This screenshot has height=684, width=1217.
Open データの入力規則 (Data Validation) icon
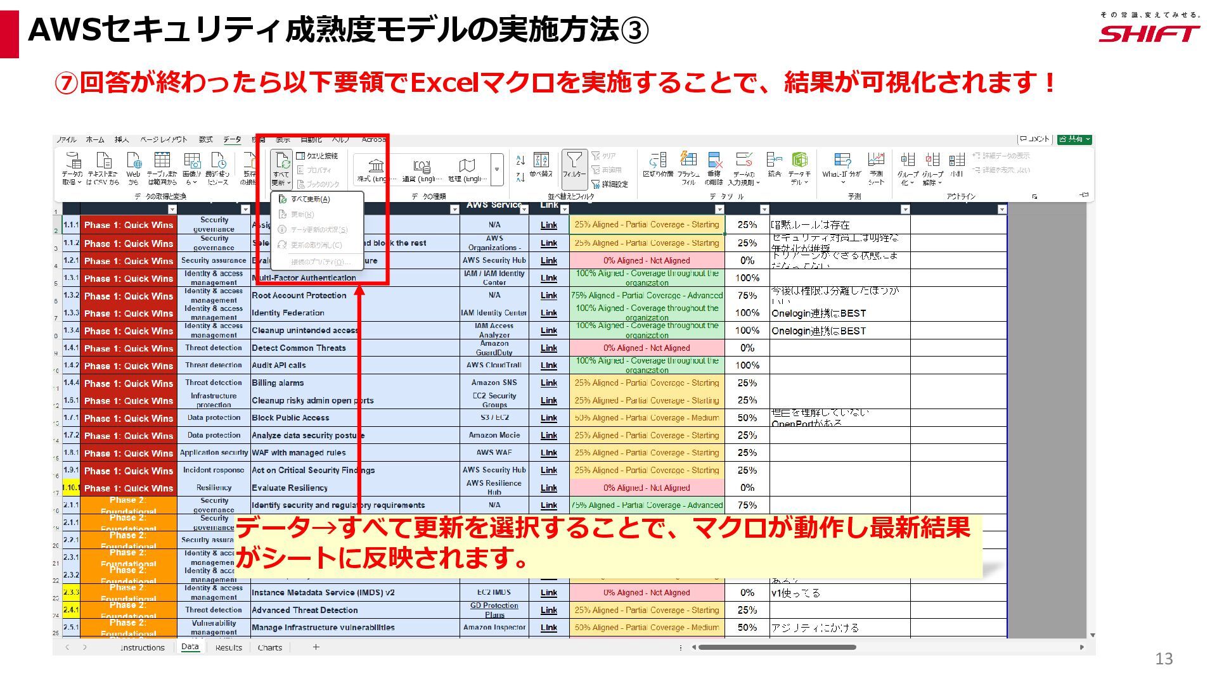(x=744, y=168)
